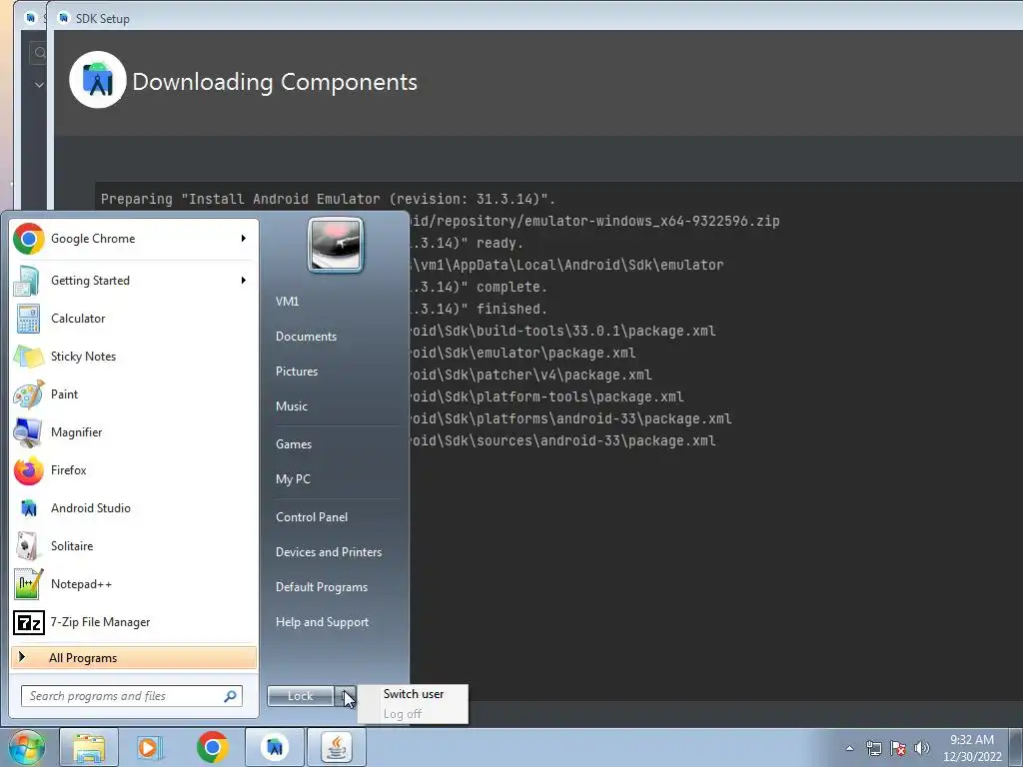1023x767 pixels.
Task: Click search magnifier in Start menu
Action: [x=230, y=696]
